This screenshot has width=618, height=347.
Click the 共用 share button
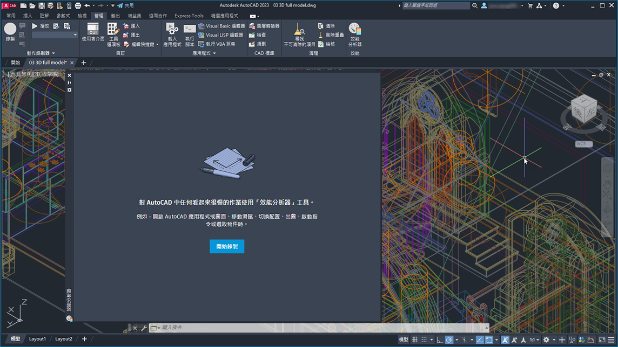click(125, 5)
